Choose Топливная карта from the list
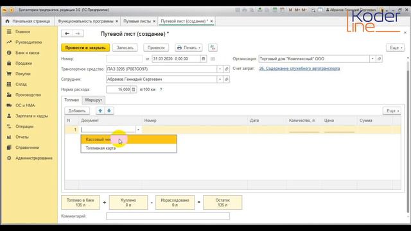The width and height of the screenshot is (411, 231). coord(128,148)
